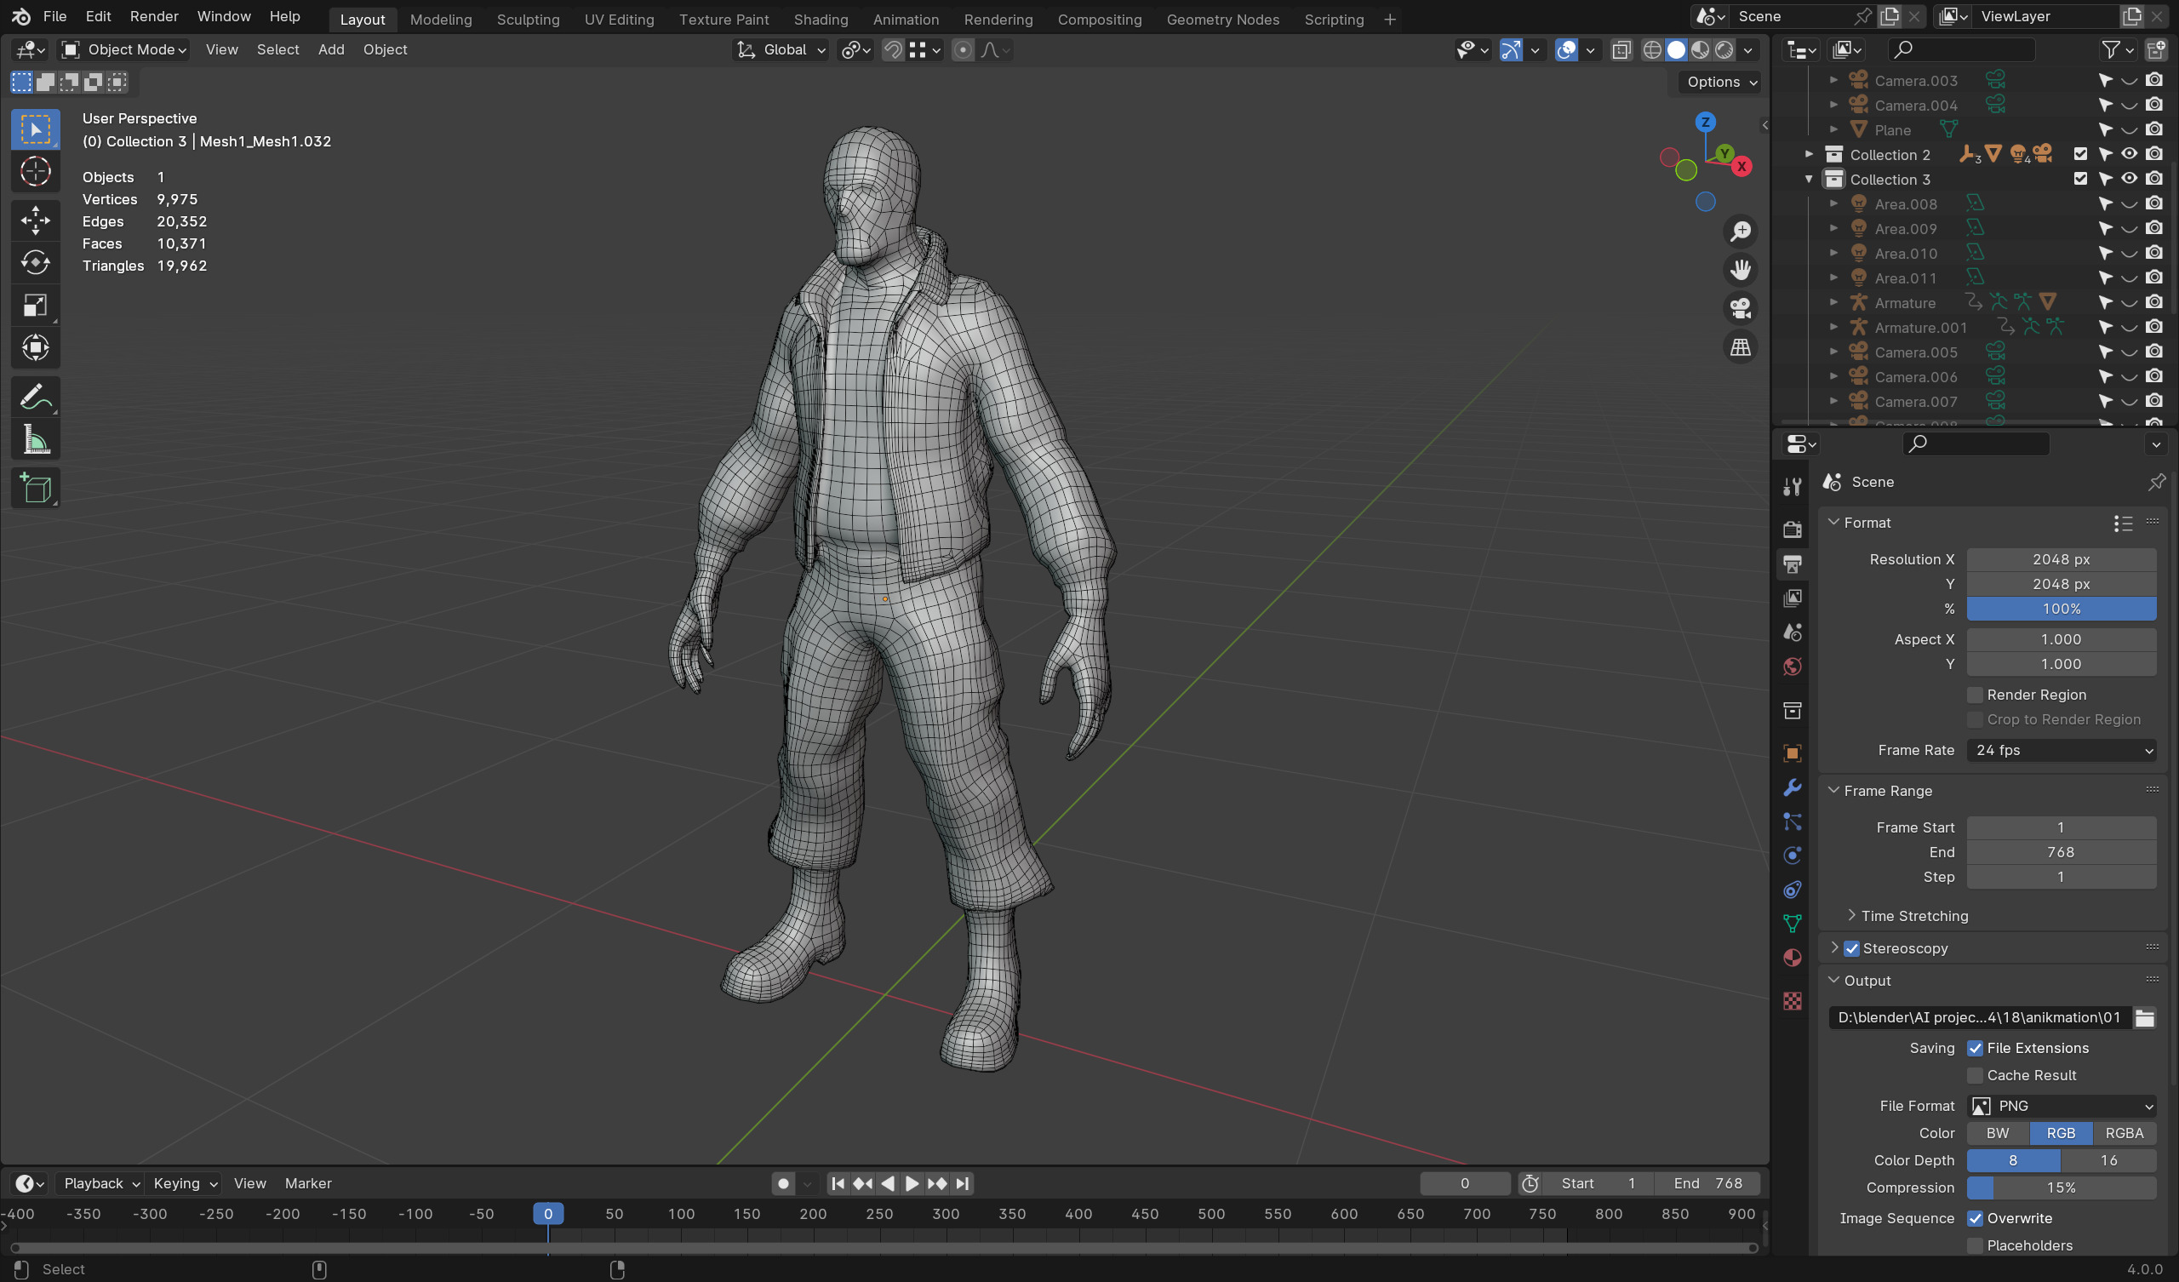Open the Material properties tab

1792,959
